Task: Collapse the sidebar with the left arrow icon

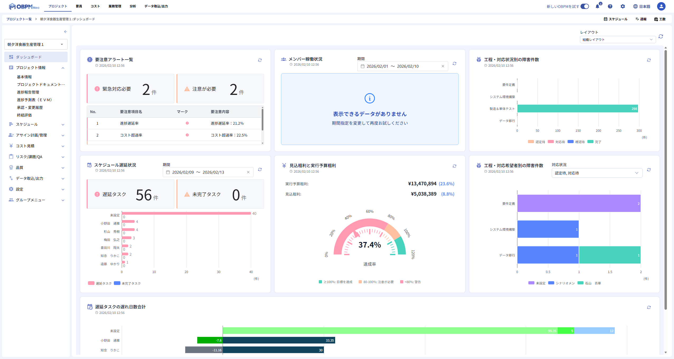Action: (x=65, y=32)
